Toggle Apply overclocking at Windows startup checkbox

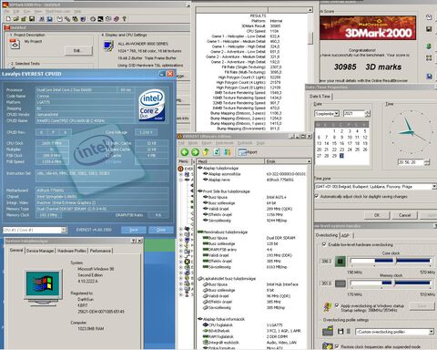pyautogui.click(x=337, y=305)
